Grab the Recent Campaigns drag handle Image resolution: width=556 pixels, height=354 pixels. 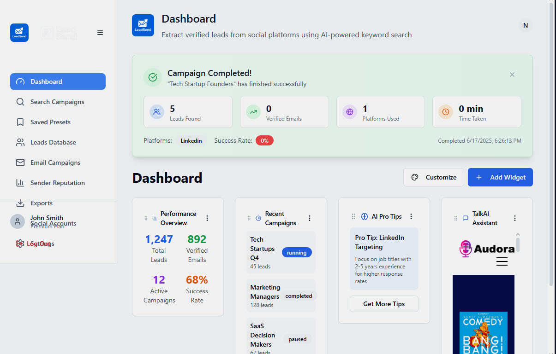(249, 218)
